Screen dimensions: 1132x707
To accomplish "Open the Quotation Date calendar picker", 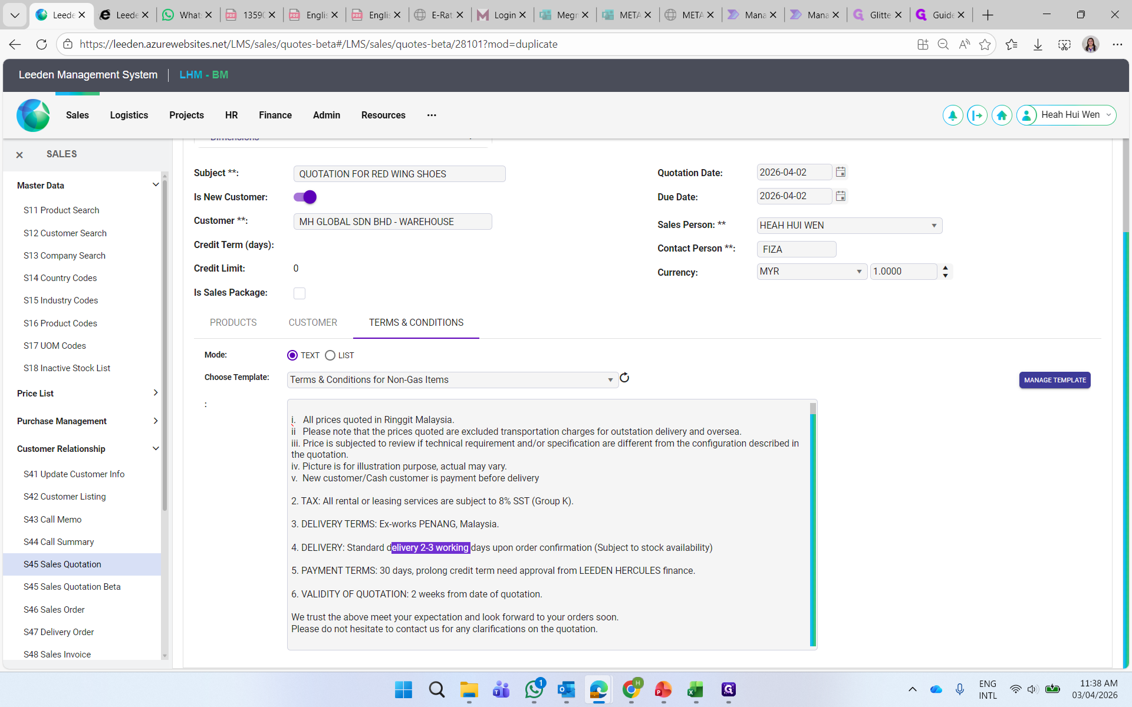I will [x=841, y=172].
